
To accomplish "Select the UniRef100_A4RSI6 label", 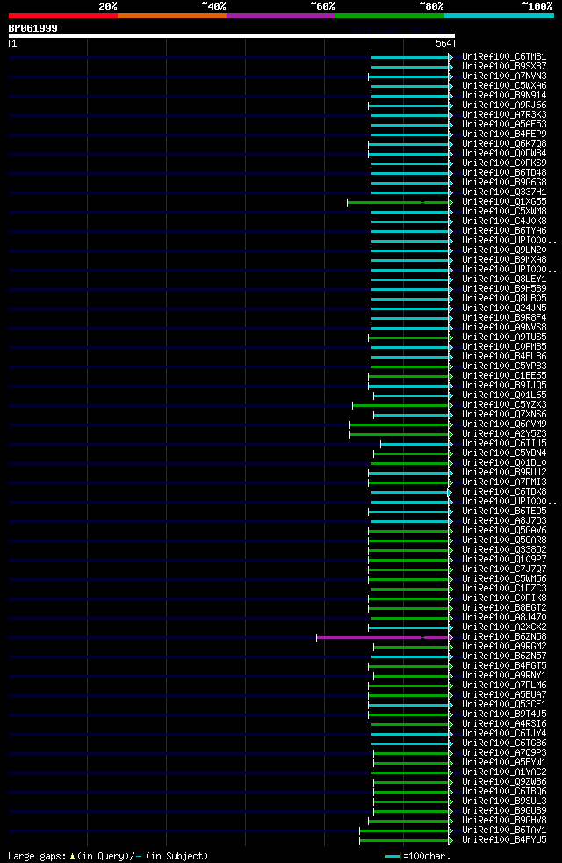I will tap(504, 724).
